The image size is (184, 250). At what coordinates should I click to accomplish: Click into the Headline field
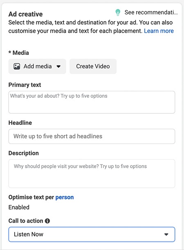(92, 136)
